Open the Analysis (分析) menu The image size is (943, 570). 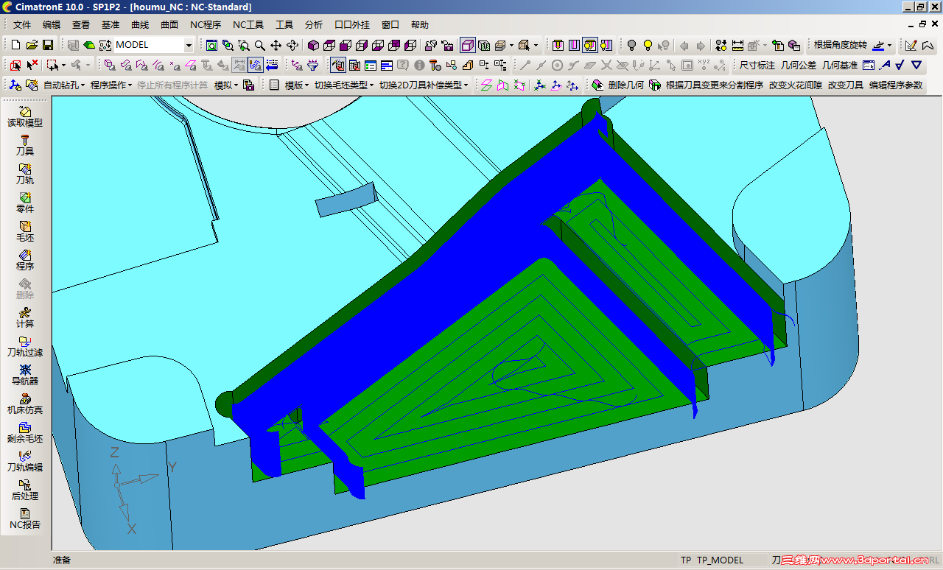pyautogui.click(x=313, y=24)
